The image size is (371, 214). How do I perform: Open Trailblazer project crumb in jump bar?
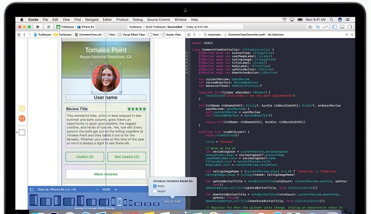coord(42,35)
